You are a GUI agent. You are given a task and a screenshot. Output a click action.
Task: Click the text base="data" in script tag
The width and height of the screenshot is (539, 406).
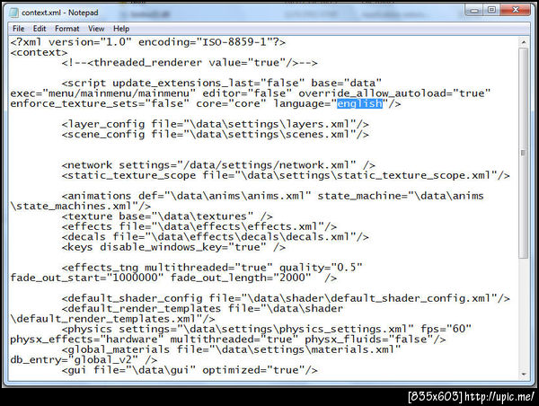346,84
